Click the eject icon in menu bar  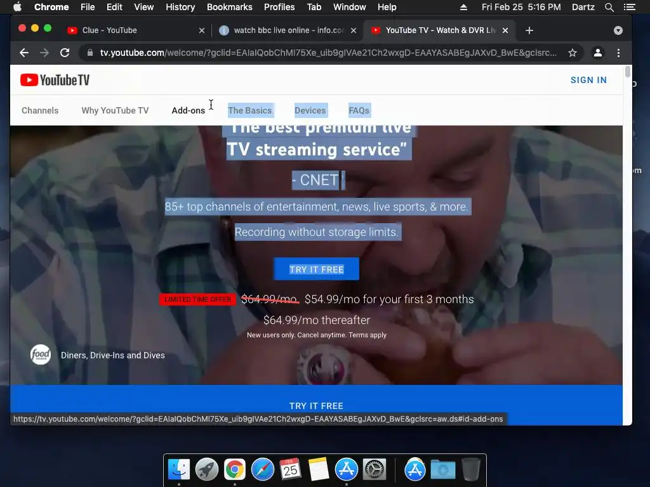point(463,7)
